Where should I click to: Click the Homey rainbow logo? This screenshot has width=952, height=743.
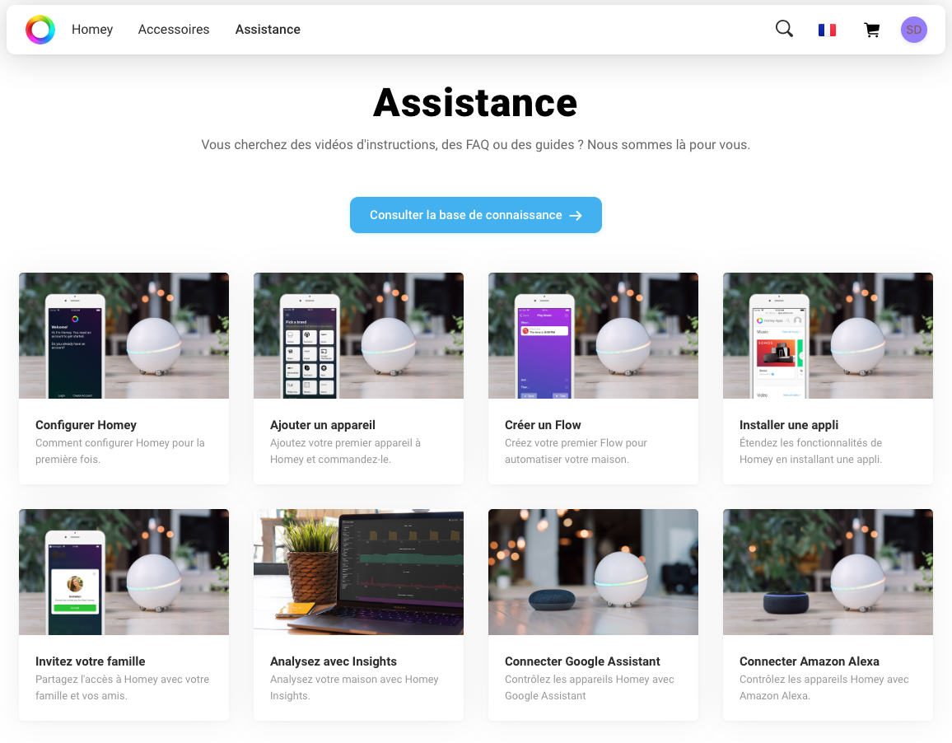[x=40, y=29]
